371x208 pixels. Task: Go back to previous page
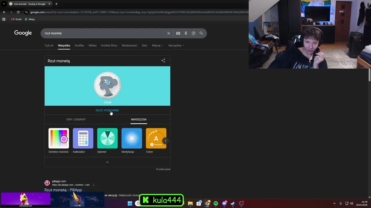click(4, 12)
